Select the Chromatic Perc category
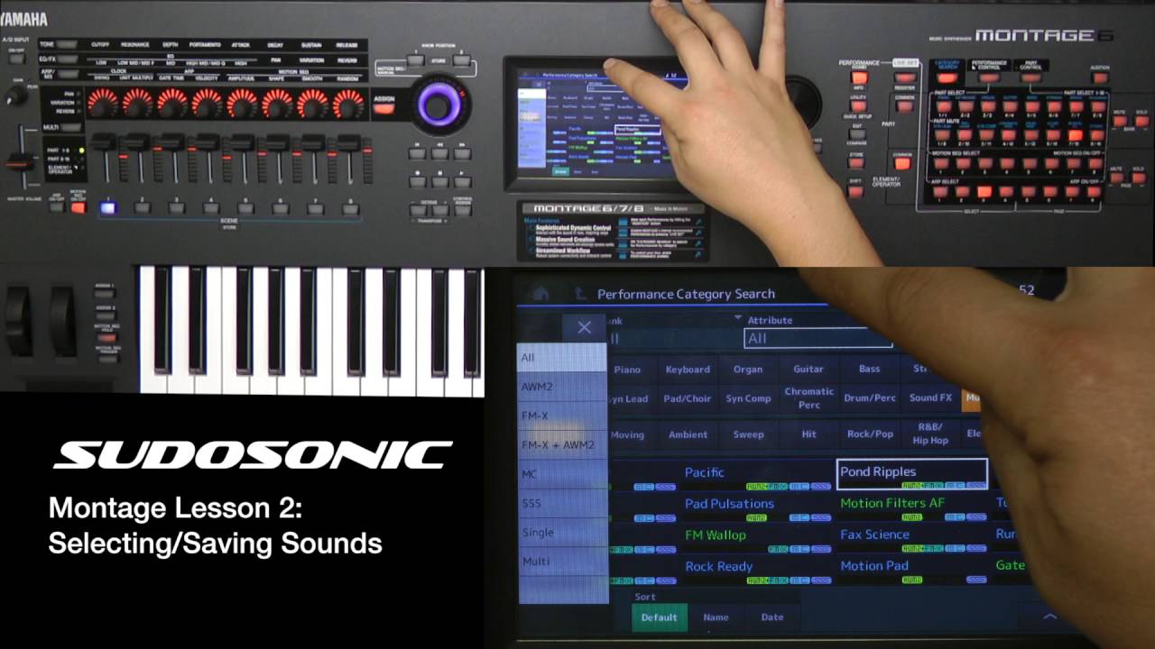This screenshot has width=1155, height=649. [x=808, y=398]
